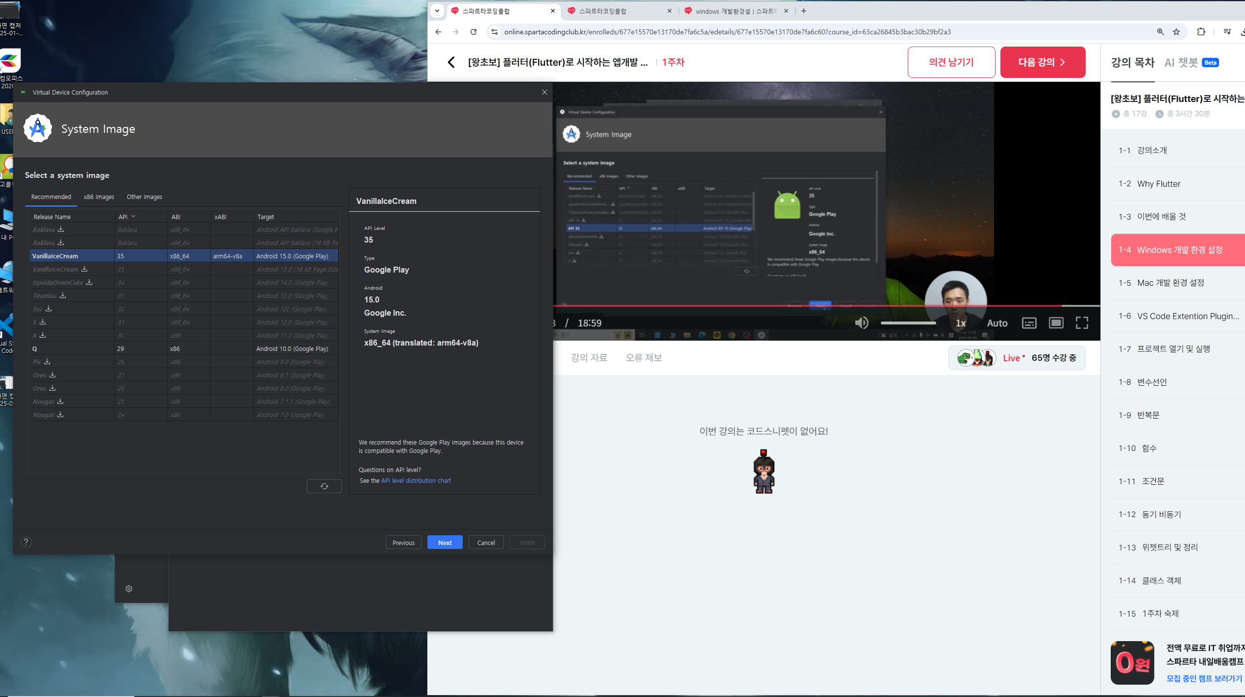1245x697 pixels.
Task: Mute the lecture video volume icon
Action: point(862,323)
